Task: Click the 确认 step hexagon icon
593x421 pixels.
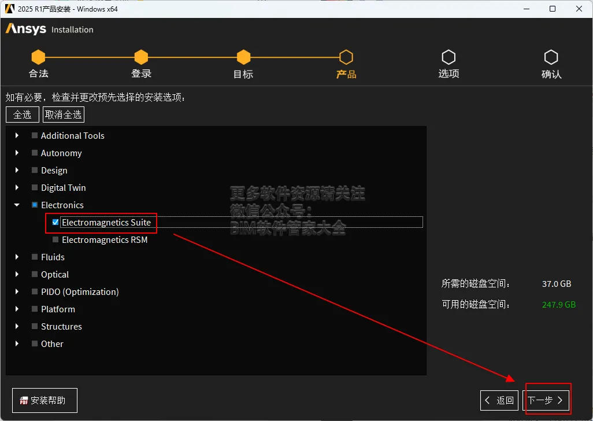Action: 551,57
